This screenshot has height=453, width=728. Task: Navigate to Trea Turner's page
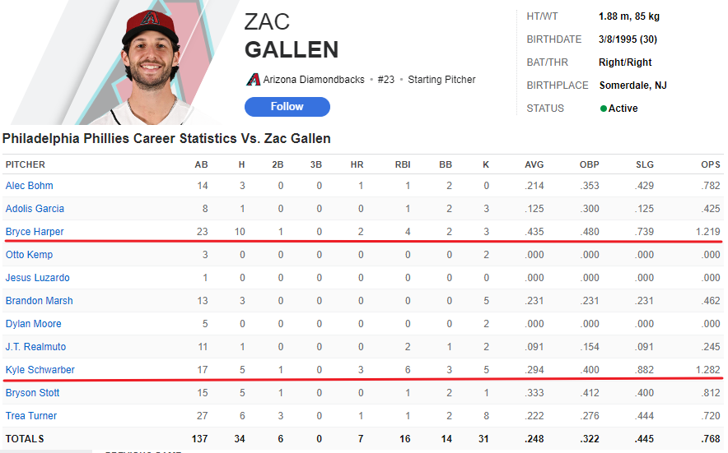[x=31, y=416]
